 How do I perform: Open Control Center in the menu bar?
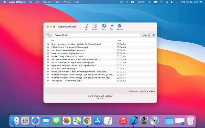[172, 2]
